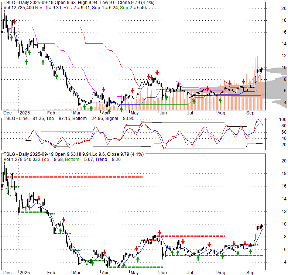Click the 'Aug' label on the top chart's date axis
The image size is (288, 275).
pyautogui.click(x=221, y=113)
